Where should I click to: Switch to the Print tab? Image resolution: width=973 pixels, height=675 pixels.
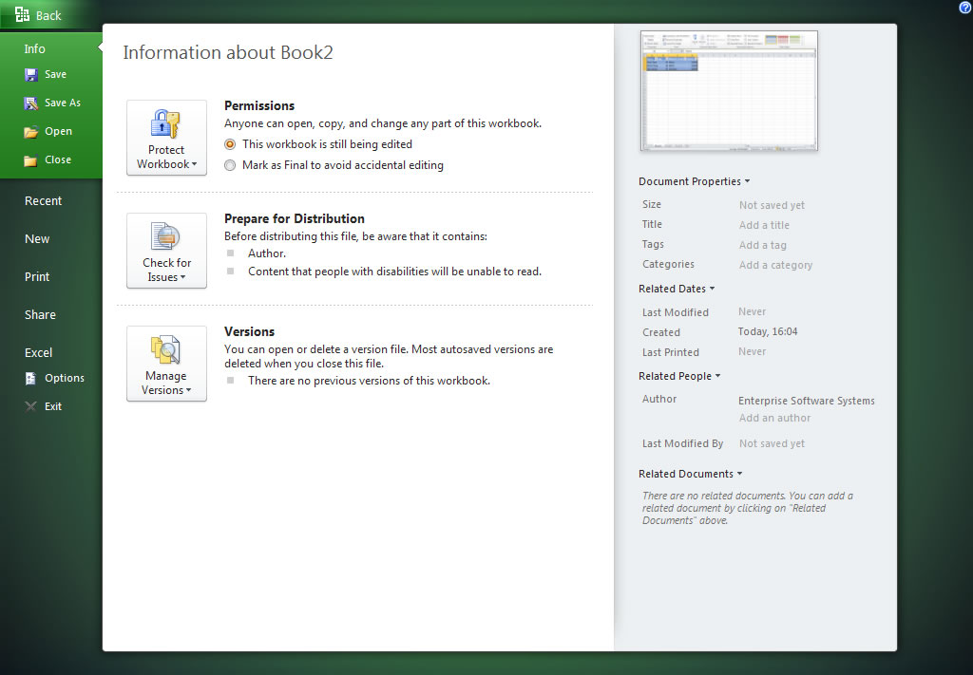point(37,277)
